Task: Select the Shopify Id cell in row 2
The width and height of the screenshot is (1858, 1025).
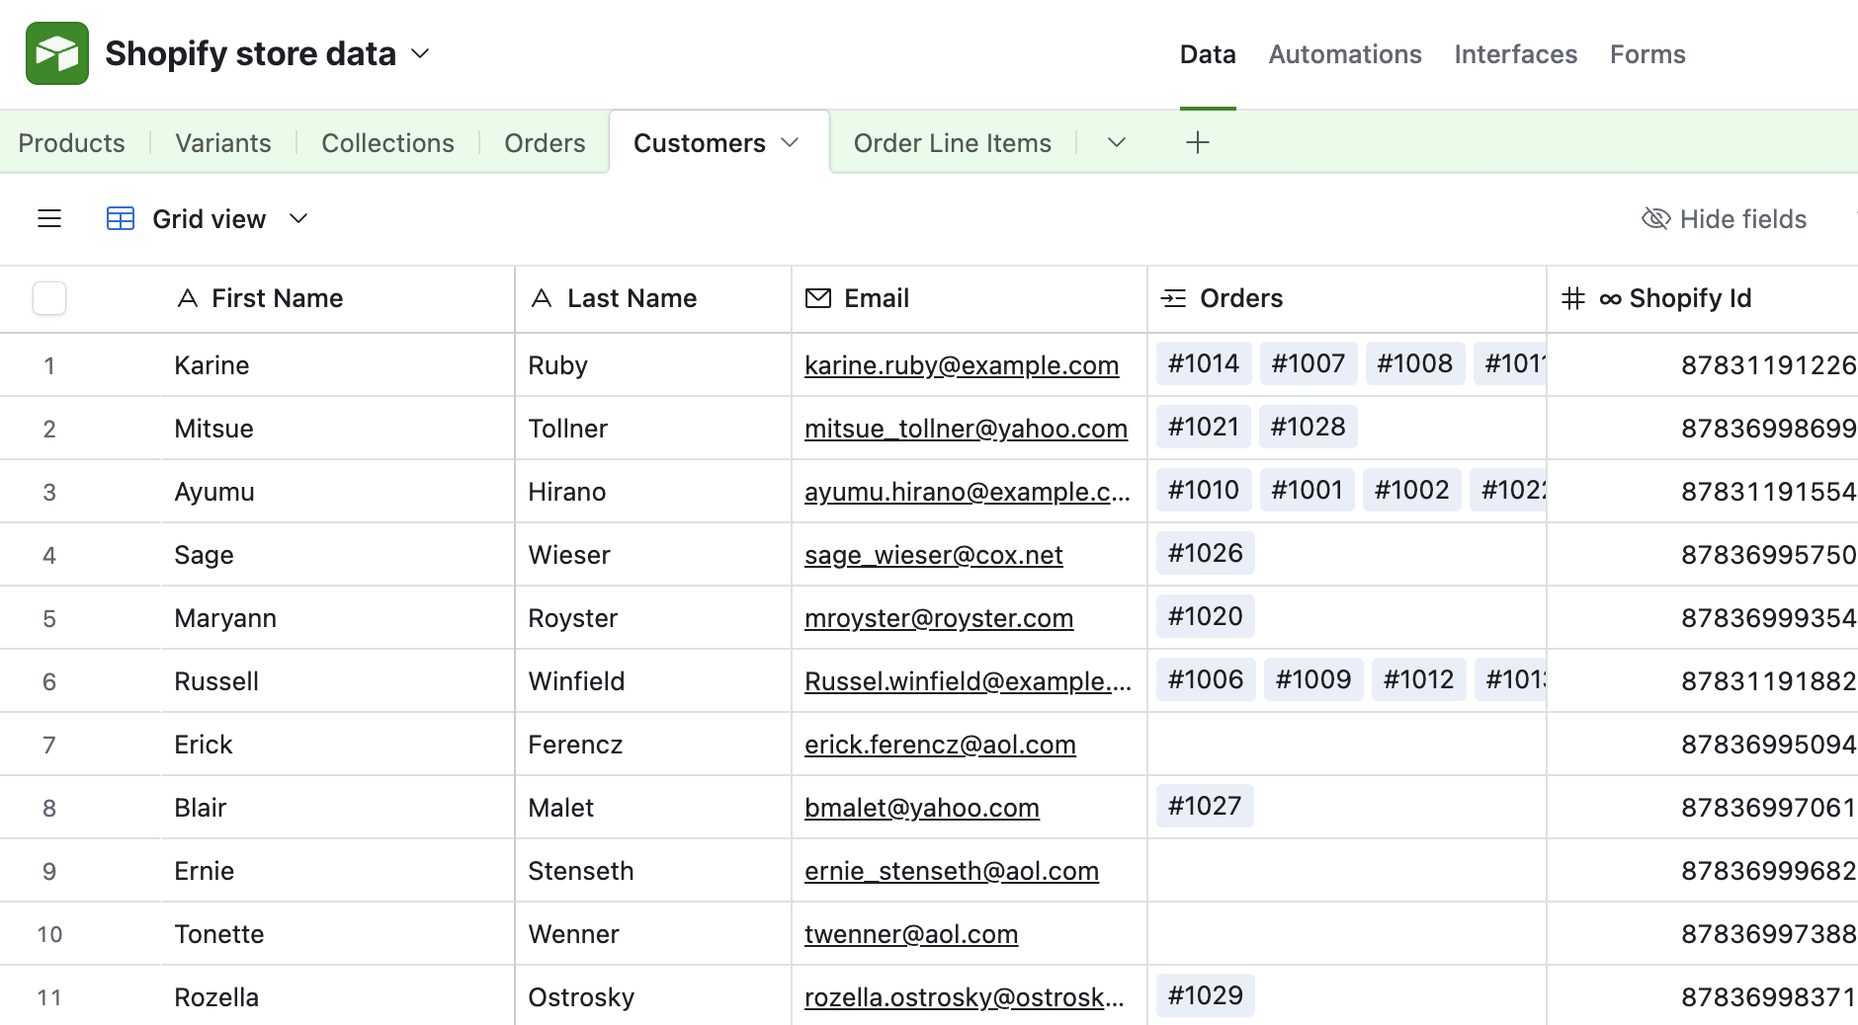Action: pyautogui.click(x=1700, y=428)
